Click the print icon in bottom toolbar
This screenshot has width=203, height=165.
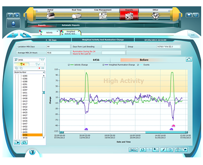[178, 149]
